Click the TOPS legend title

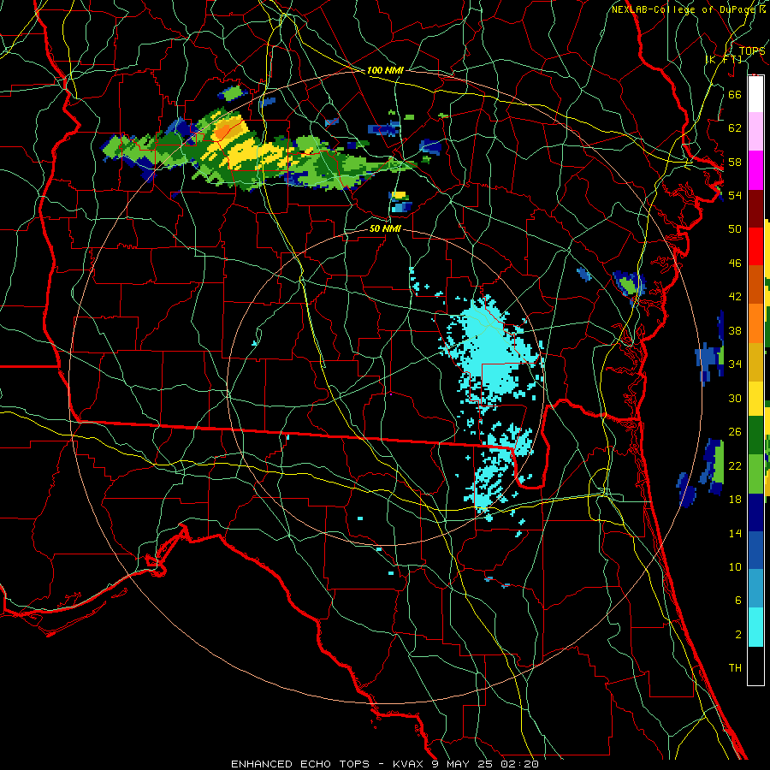(x=752, y=50)
